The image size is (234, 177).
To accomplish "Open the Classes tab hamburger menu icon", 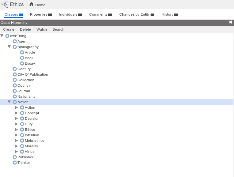I will (x=21, y=14).
